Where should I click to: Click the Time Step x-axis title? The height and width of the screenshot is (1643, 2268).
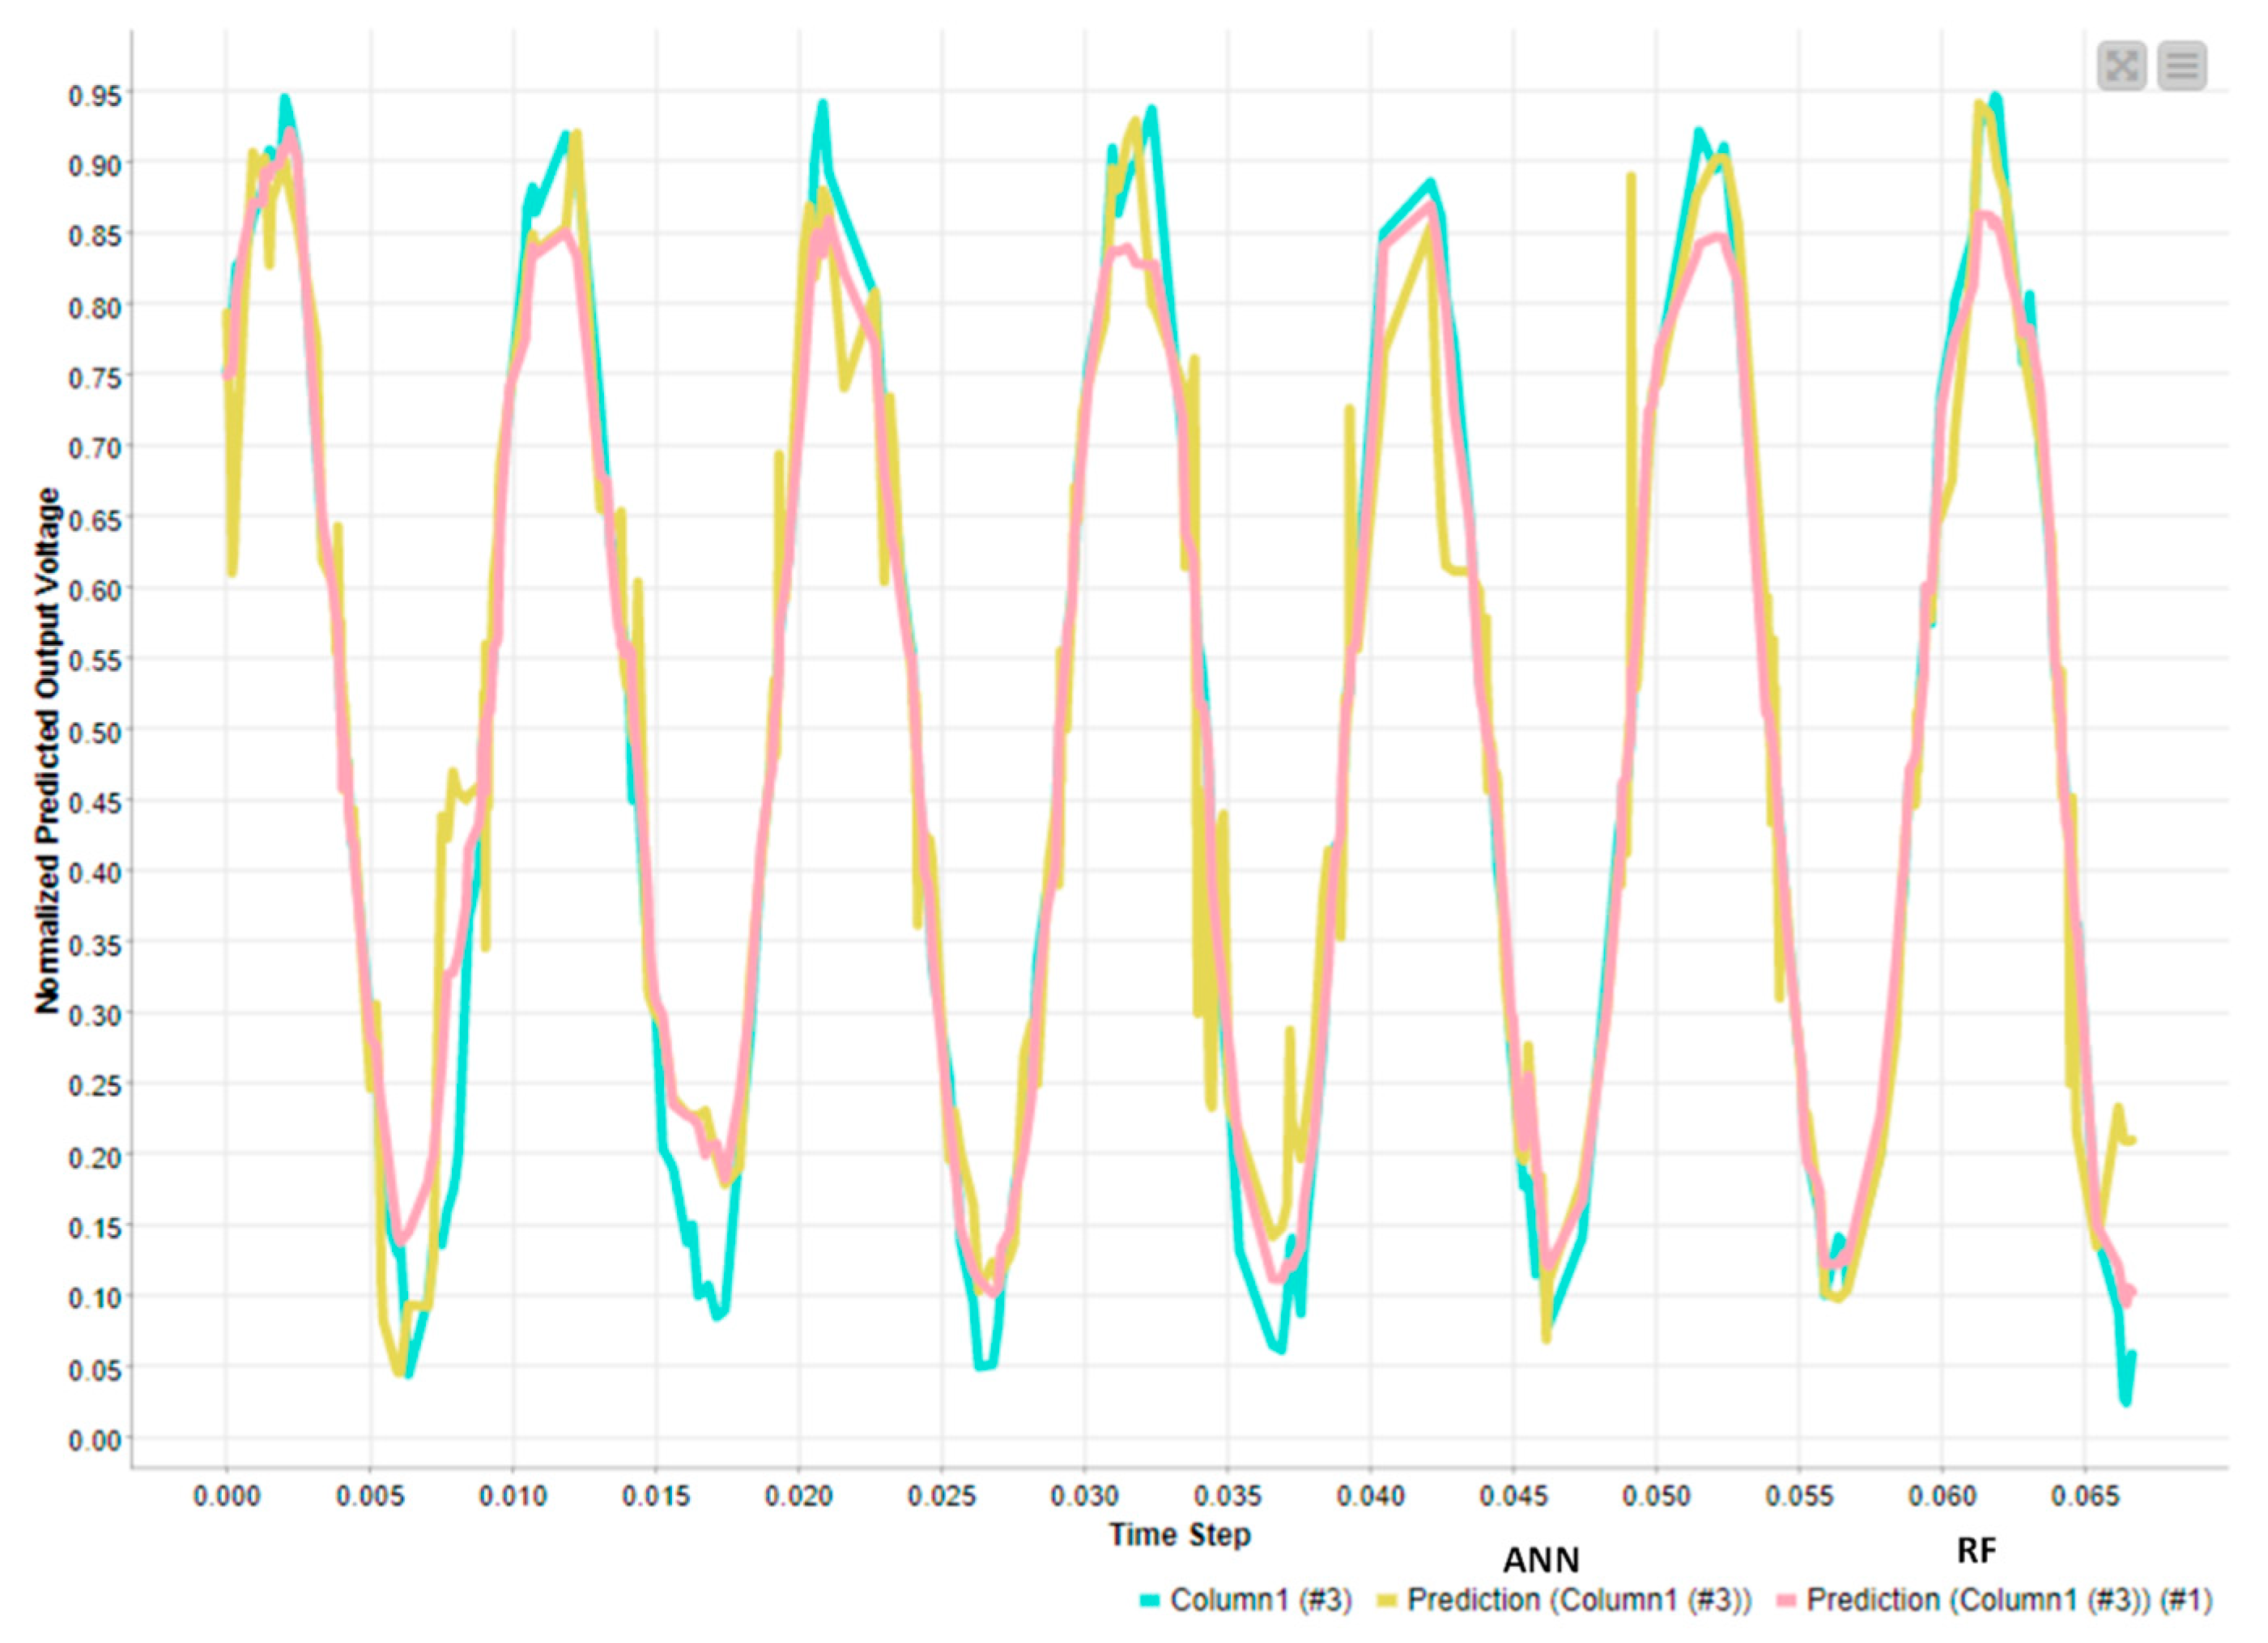click(x=1179, y=1534)
